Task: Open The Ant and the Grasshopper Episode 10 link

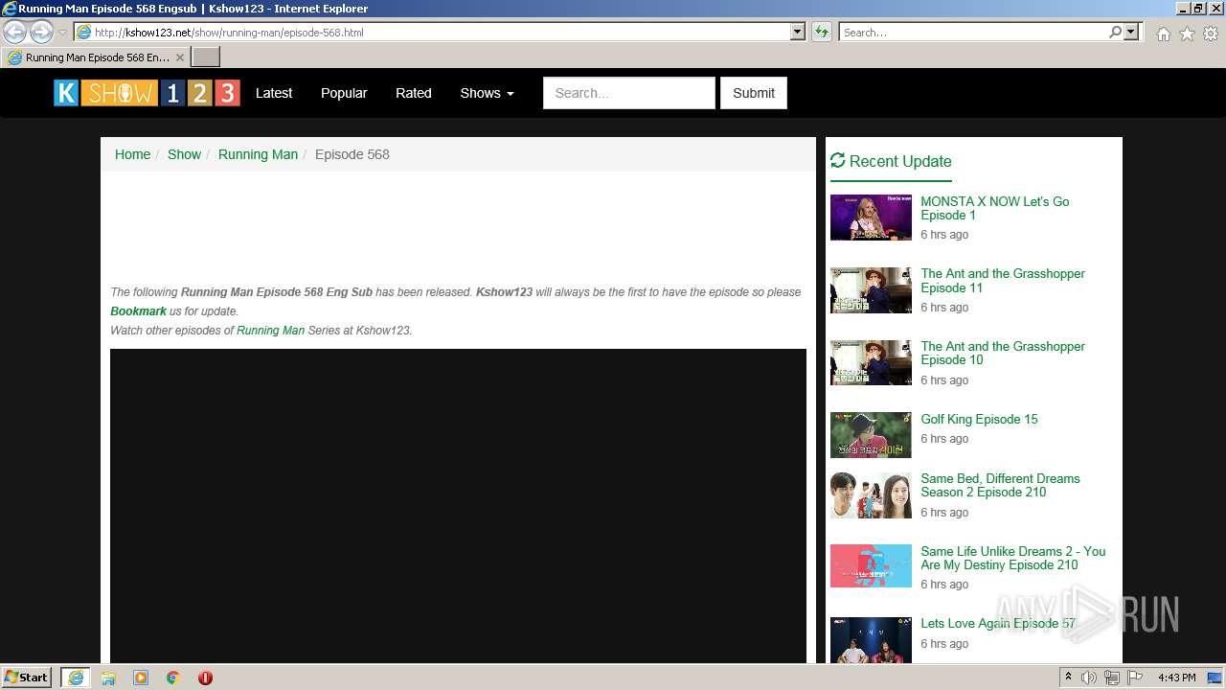Action: (1003, 353)
